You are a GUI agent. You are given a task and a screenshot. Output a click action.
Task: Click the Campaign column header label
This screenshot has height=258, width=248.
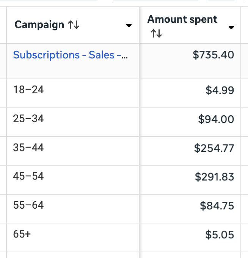point(39,25)
